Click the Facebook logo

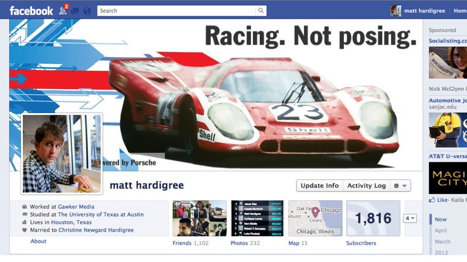[x=32, y=11]
